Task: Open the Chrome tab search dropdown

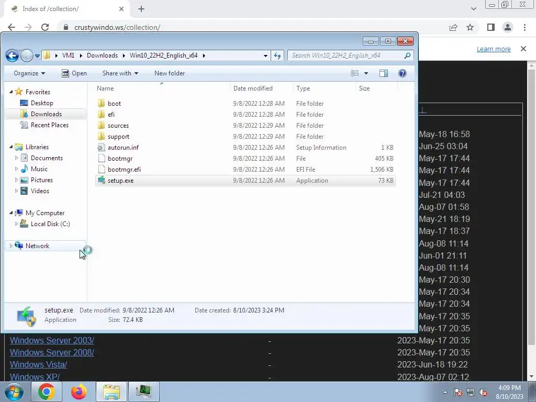Action: pyautogui.click(x=473, y=9)
